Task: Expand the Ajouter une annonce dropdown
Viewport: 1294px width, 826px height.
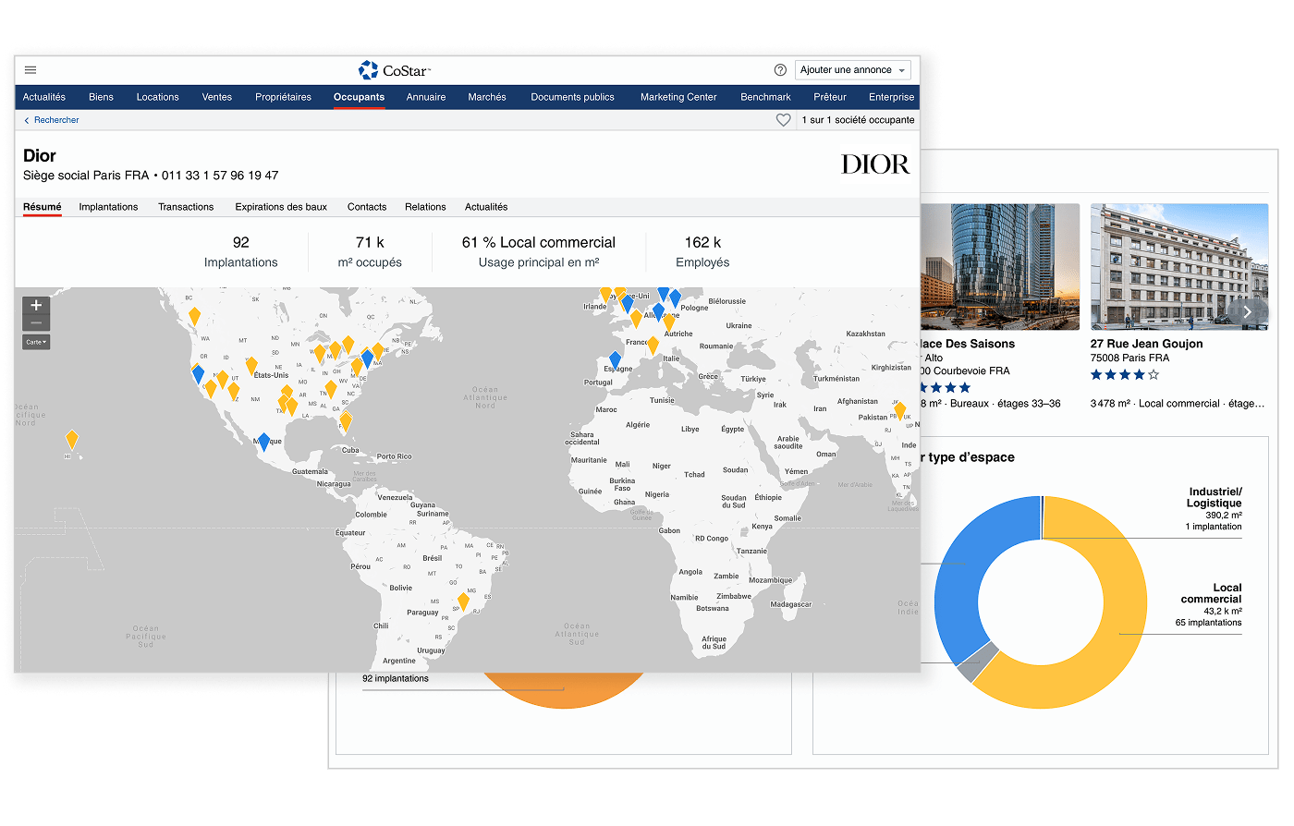Action: pos(852,70)
